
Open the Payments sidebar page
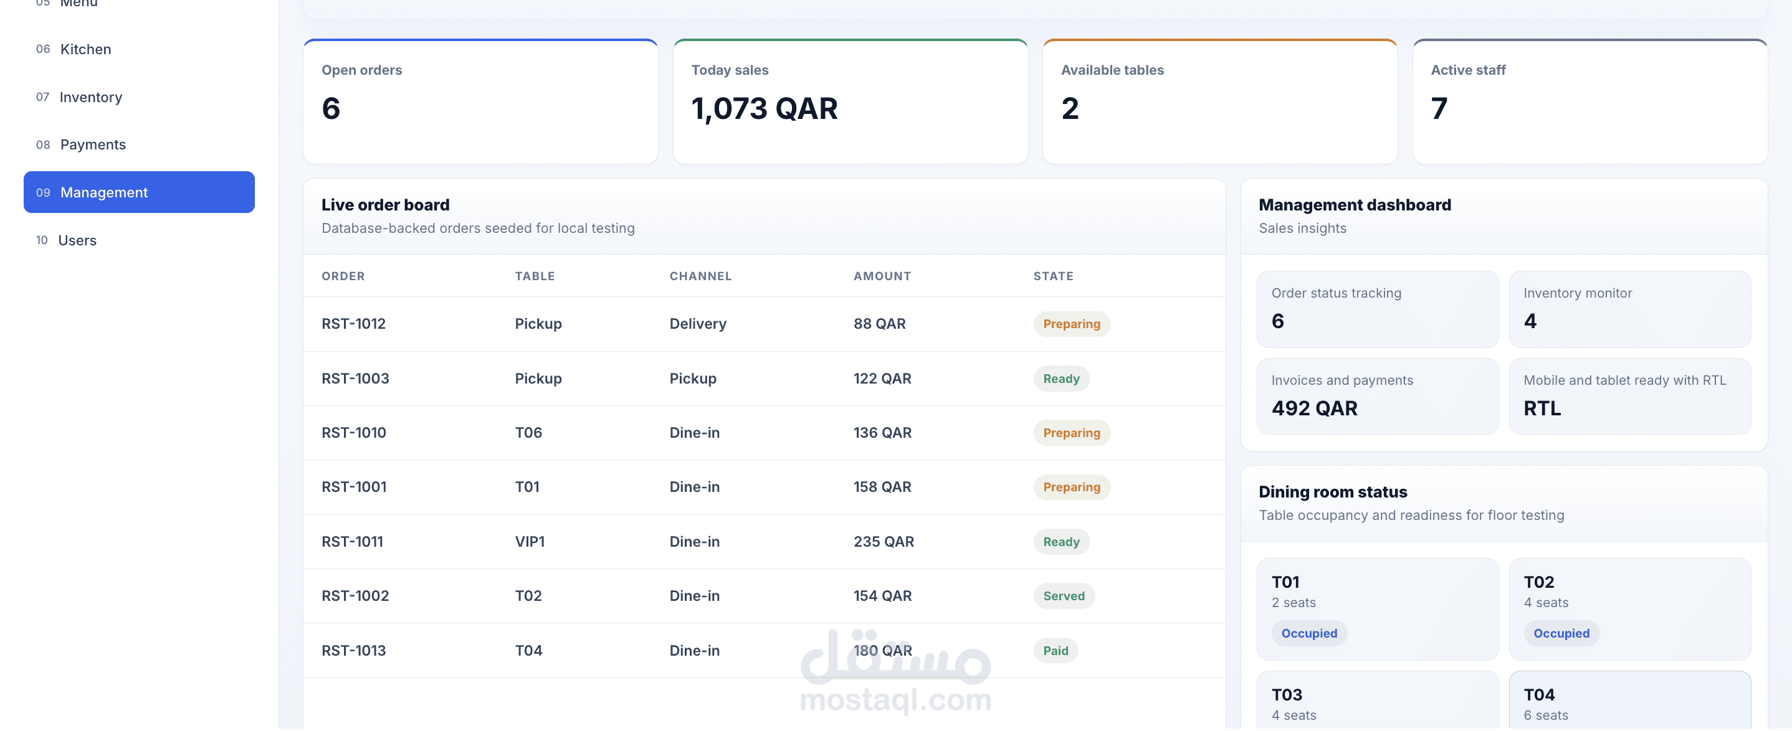pos(139,144)
